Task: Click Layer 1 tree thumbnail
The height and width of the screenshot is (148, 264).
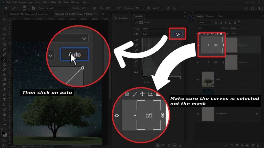Action: point(208,79)
